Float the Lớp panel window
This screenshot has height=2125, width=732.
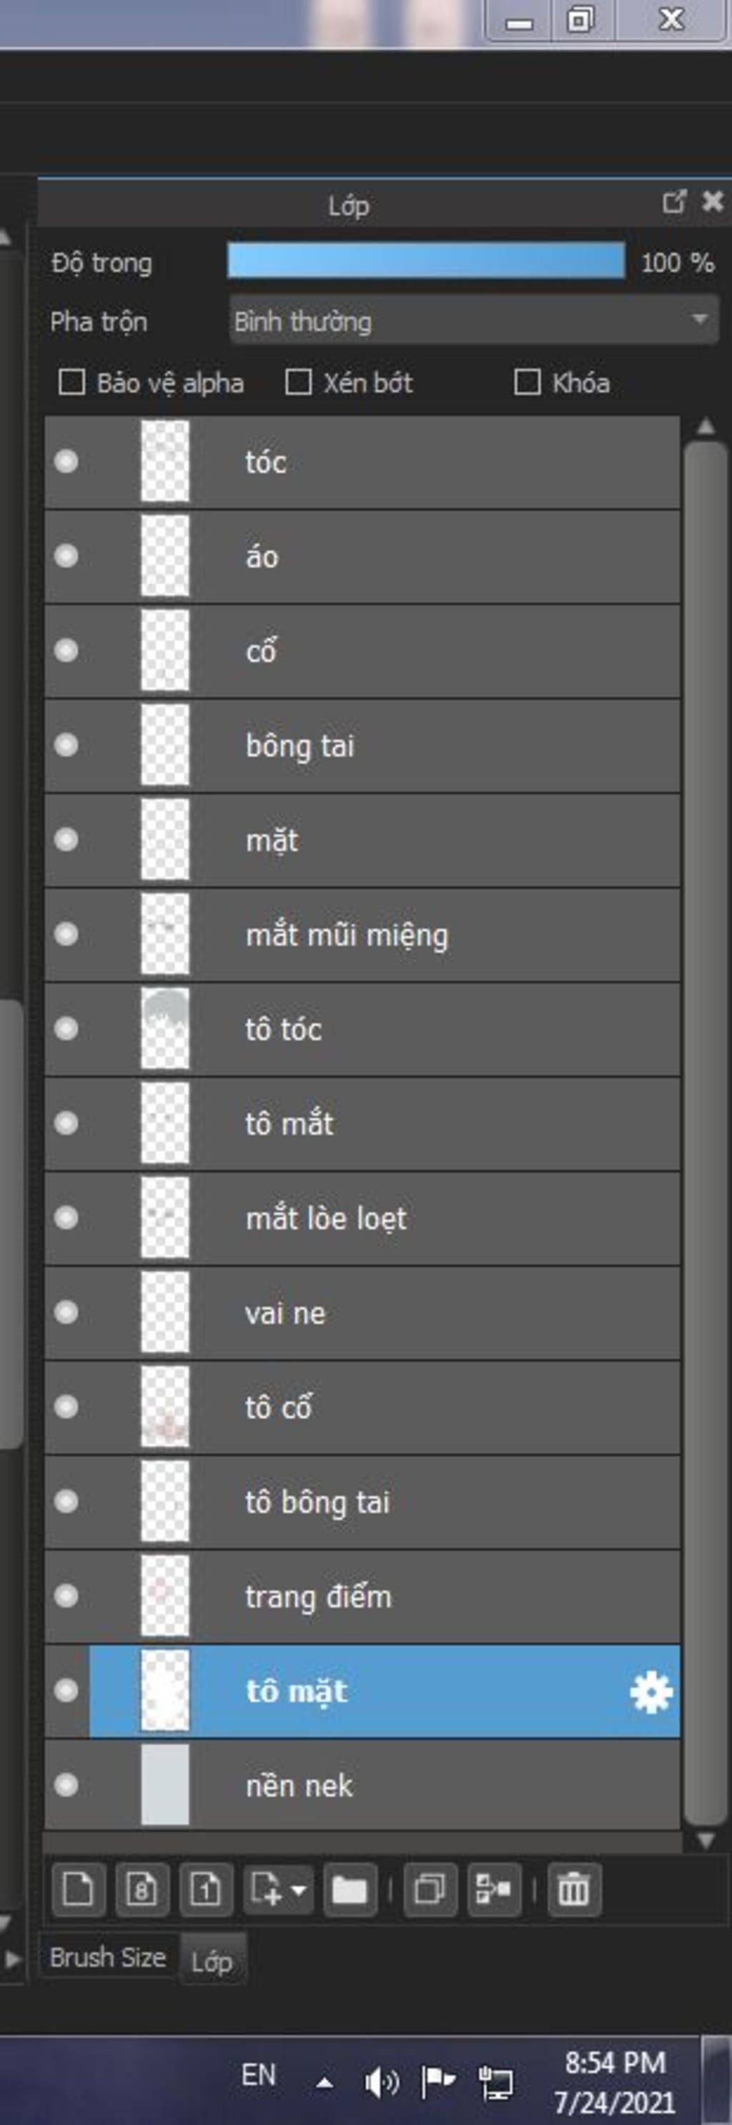673,202
